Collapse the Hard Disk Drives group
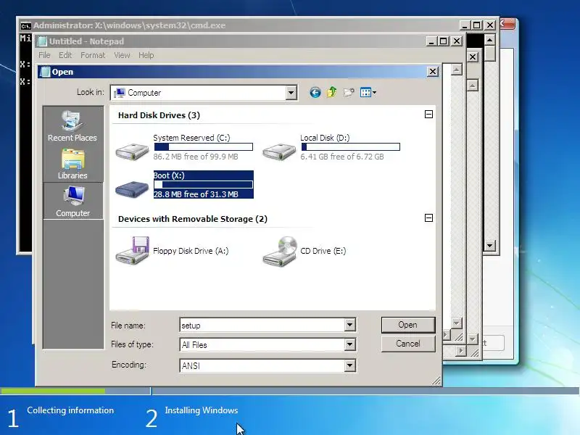Viewport: 580px width, 435px height. [428, 115]
